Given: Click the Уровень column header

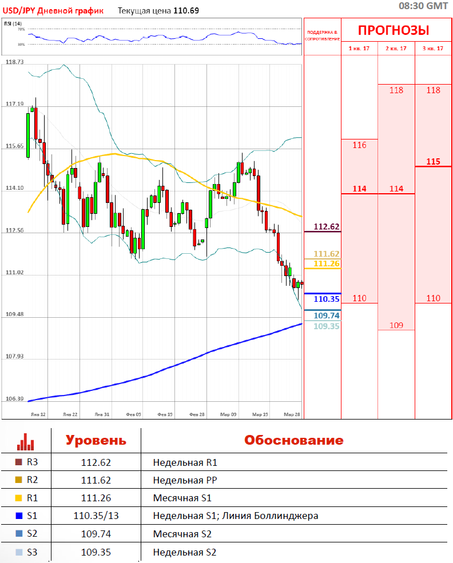Looking at the screenshot, I should pyautogui.click(x=96, y=441).
